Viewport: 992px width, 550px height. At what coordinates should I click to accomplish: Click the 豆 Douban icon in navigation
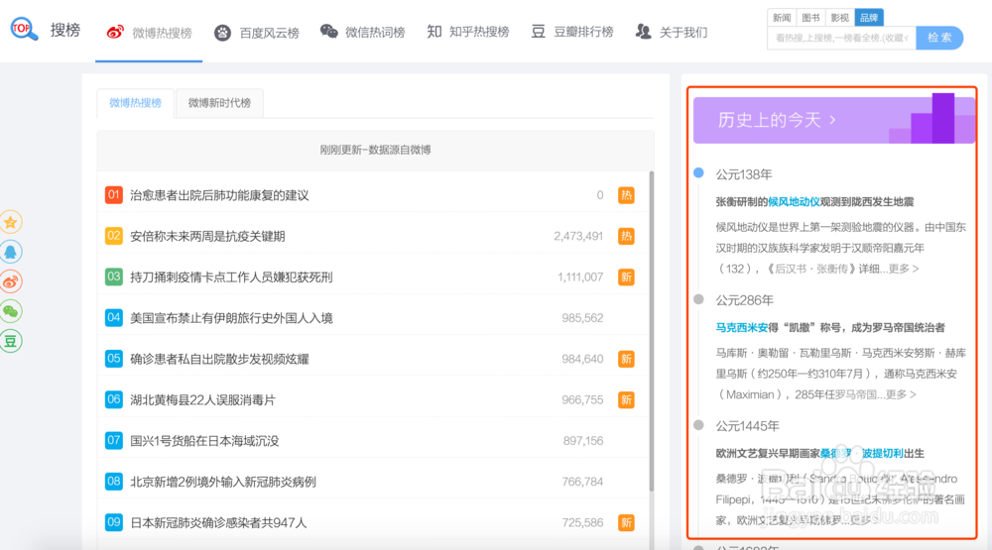point(538,32)
